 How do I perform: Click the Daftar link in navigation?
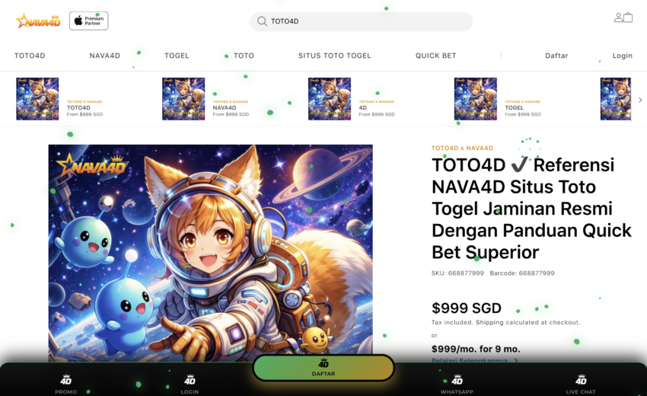[x=556, y=56]
